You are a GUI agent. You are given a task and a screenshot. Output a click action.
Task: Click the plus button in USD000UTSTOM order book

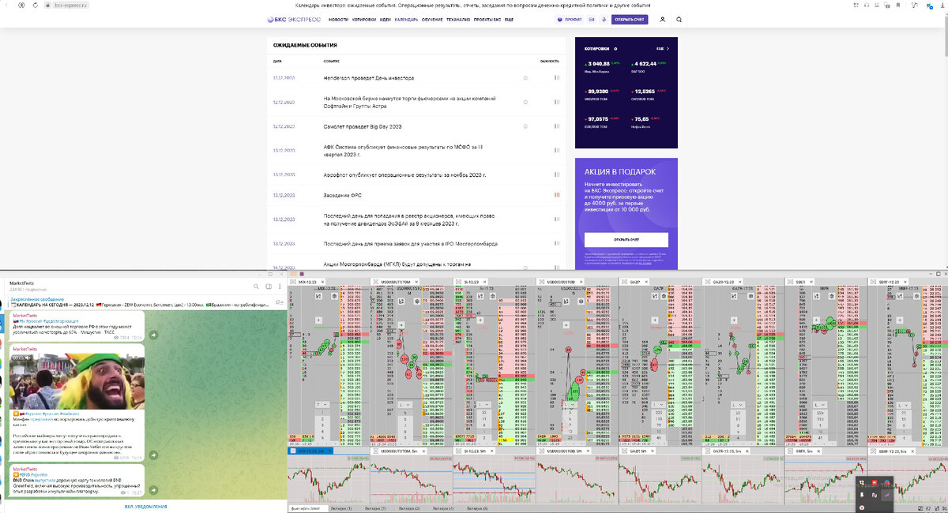pos(401,325)
